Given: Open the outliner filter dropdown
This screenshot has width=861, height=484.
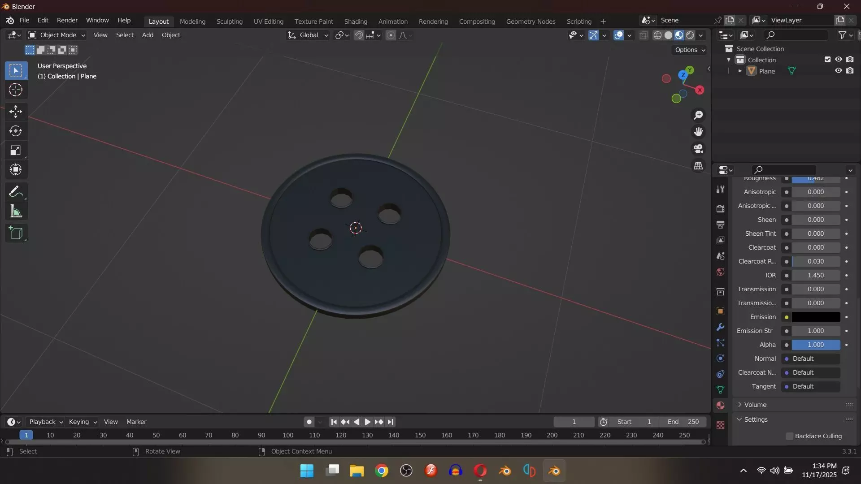Looking at the screenshot, I should coord(845,35).
